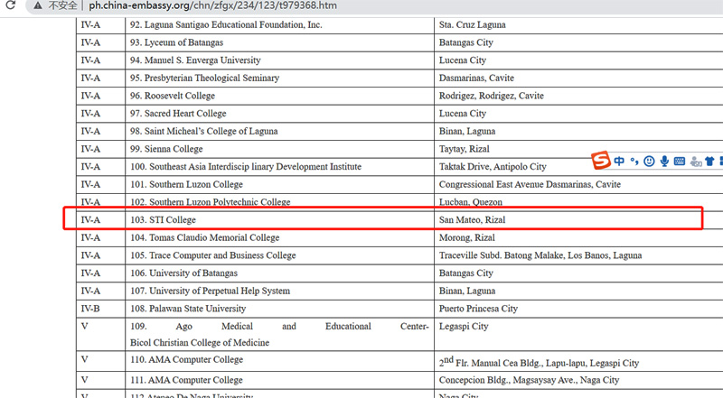
Task: Select '93. Lyceum of Batangas' cell
Action: coord(176,42)
